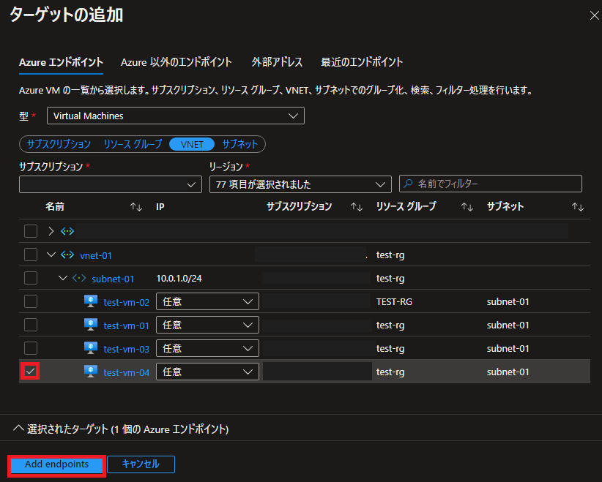Click test-rg cell in vnet-01 row
Image resolution: width=602 pixels, height=482 pixels.
coord(390,255)
